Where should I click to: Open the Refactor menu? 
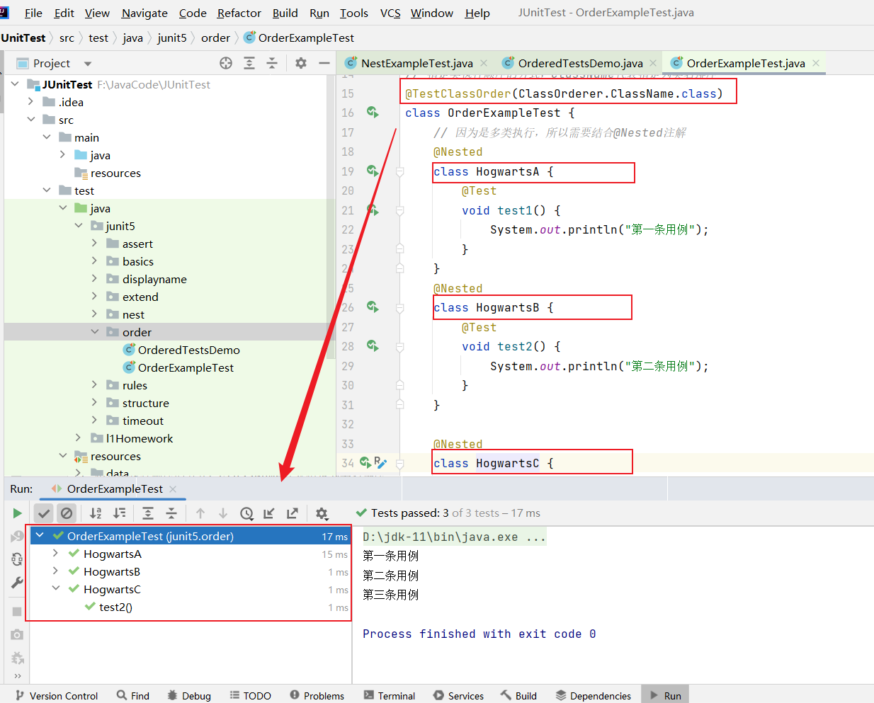click(x=239, y=13)
